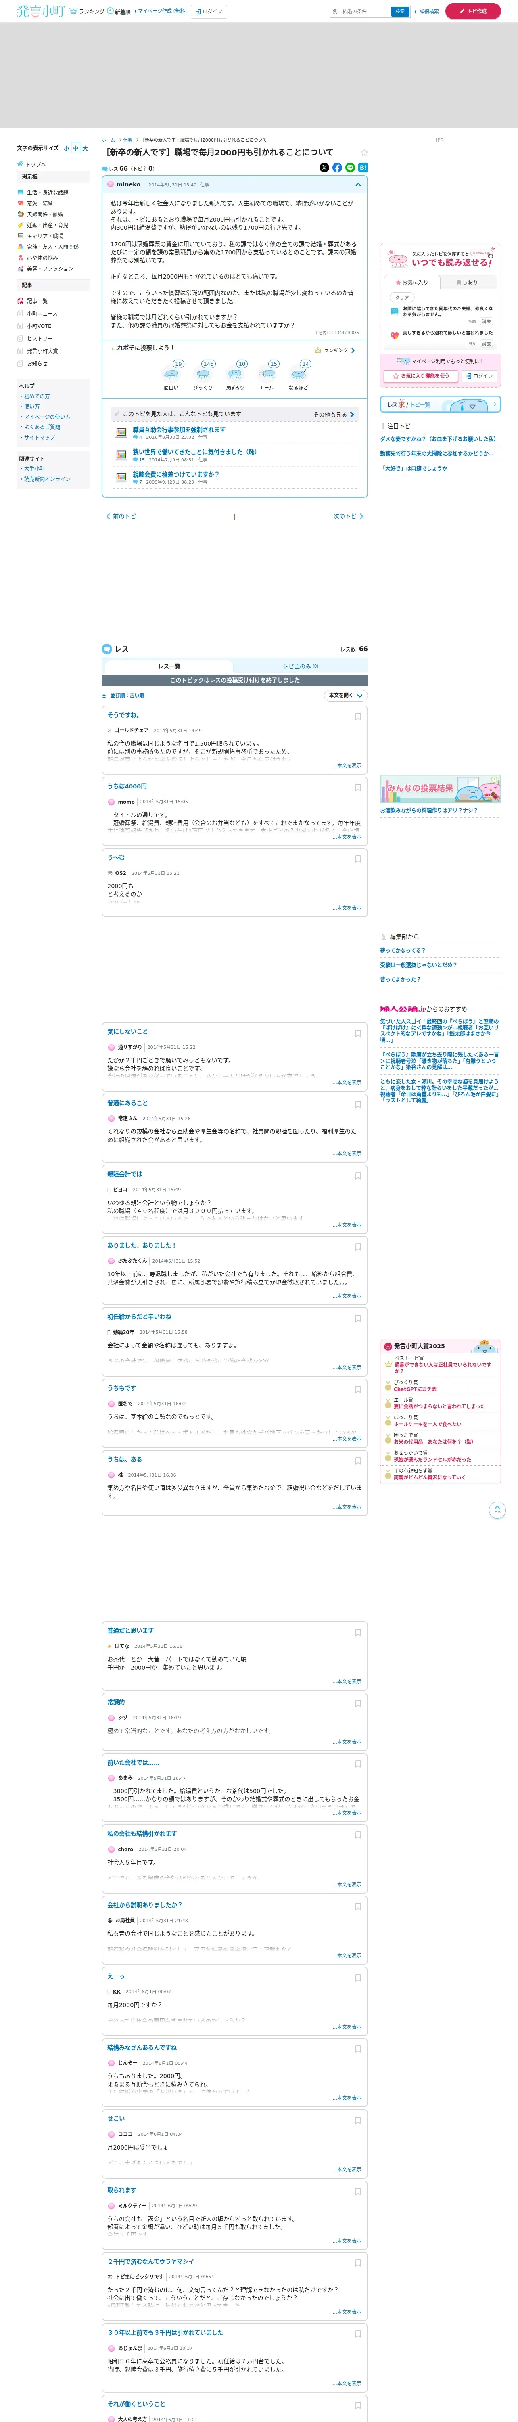
Task: Share topic via Facebook icon
Action: pyautogui.click(x=338, y=168)
